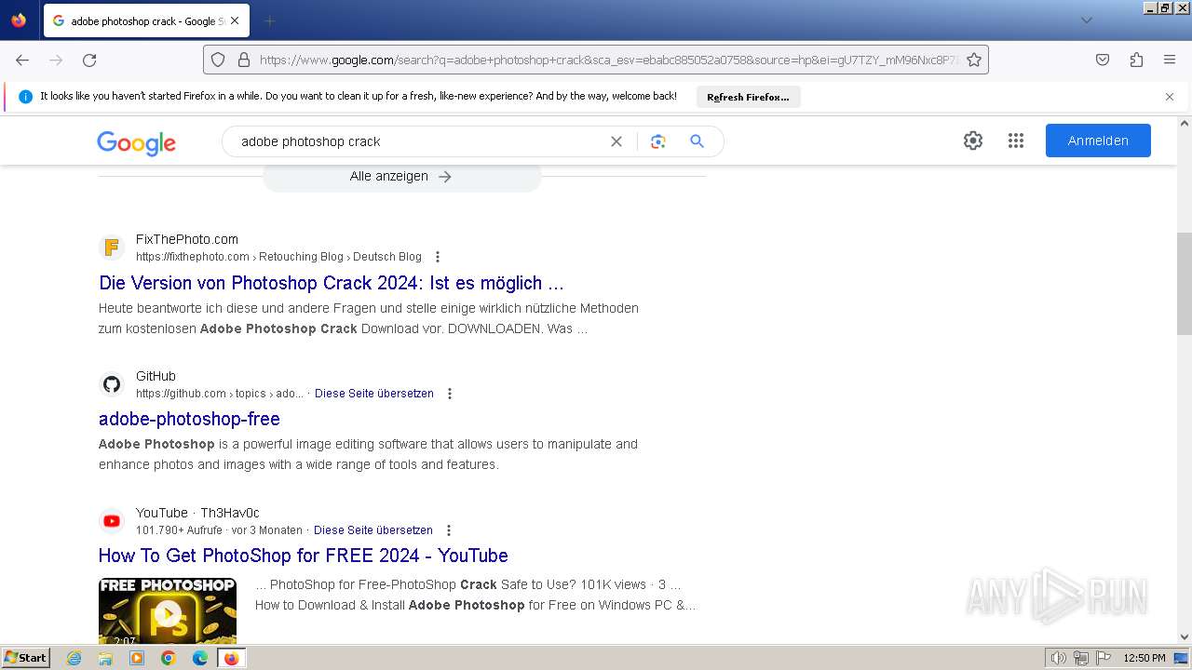Bookmark this page with the star icon
Screen dimensions: 1192x670
[974, 60]
